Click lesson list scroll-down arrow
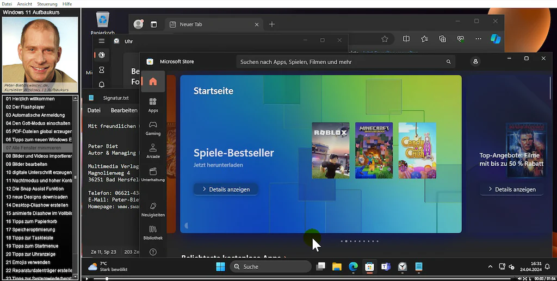The image size is (557, 281). [75, 276]
